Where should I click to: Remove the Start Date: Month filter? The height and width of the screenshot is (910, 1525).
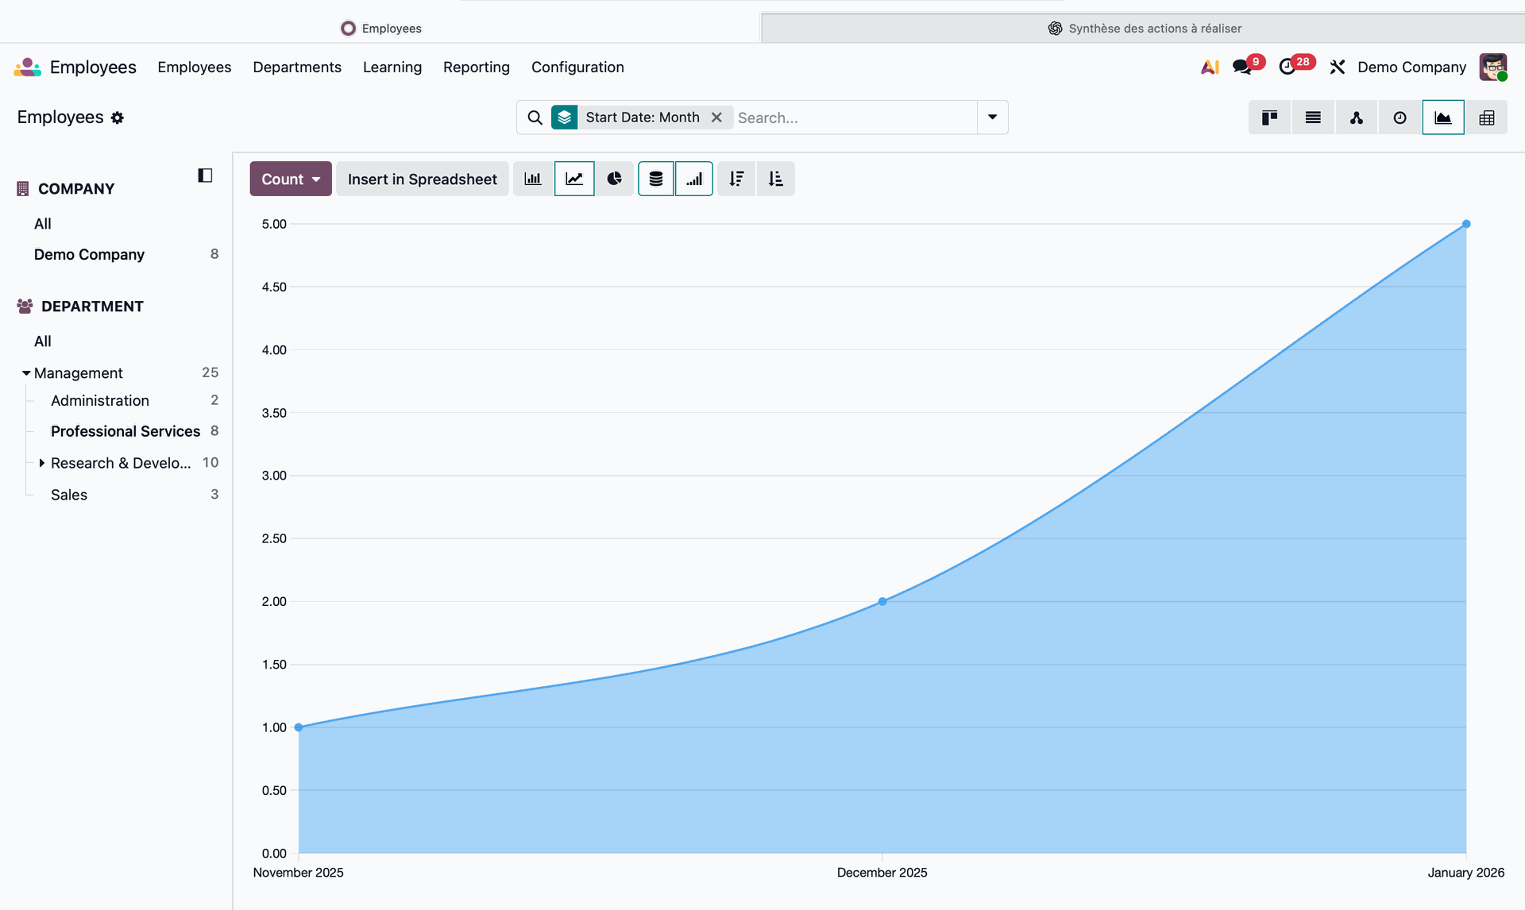[716, 118]
